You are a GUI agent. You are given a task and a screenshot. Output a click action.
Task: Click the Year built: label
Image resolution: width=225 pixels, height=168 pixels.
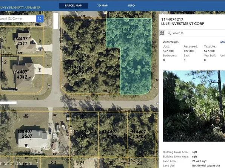tap(210, 56)
